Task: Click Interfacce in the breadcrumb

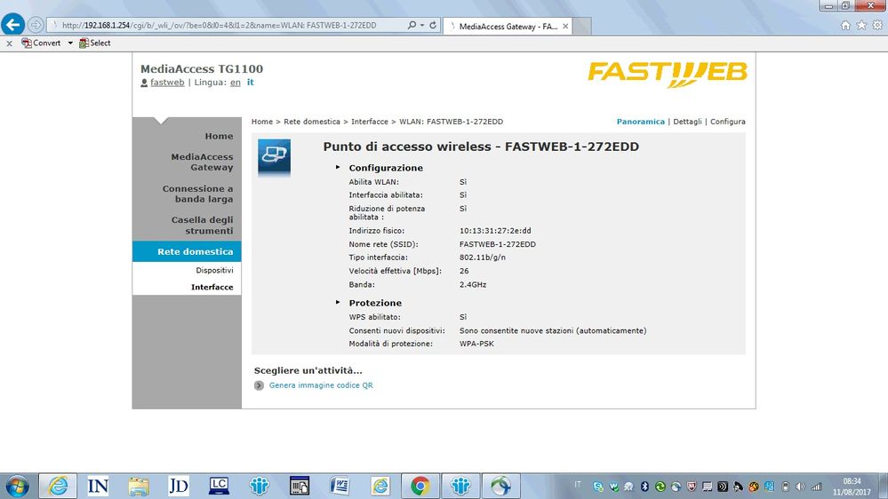Action: tap(370, 122)
